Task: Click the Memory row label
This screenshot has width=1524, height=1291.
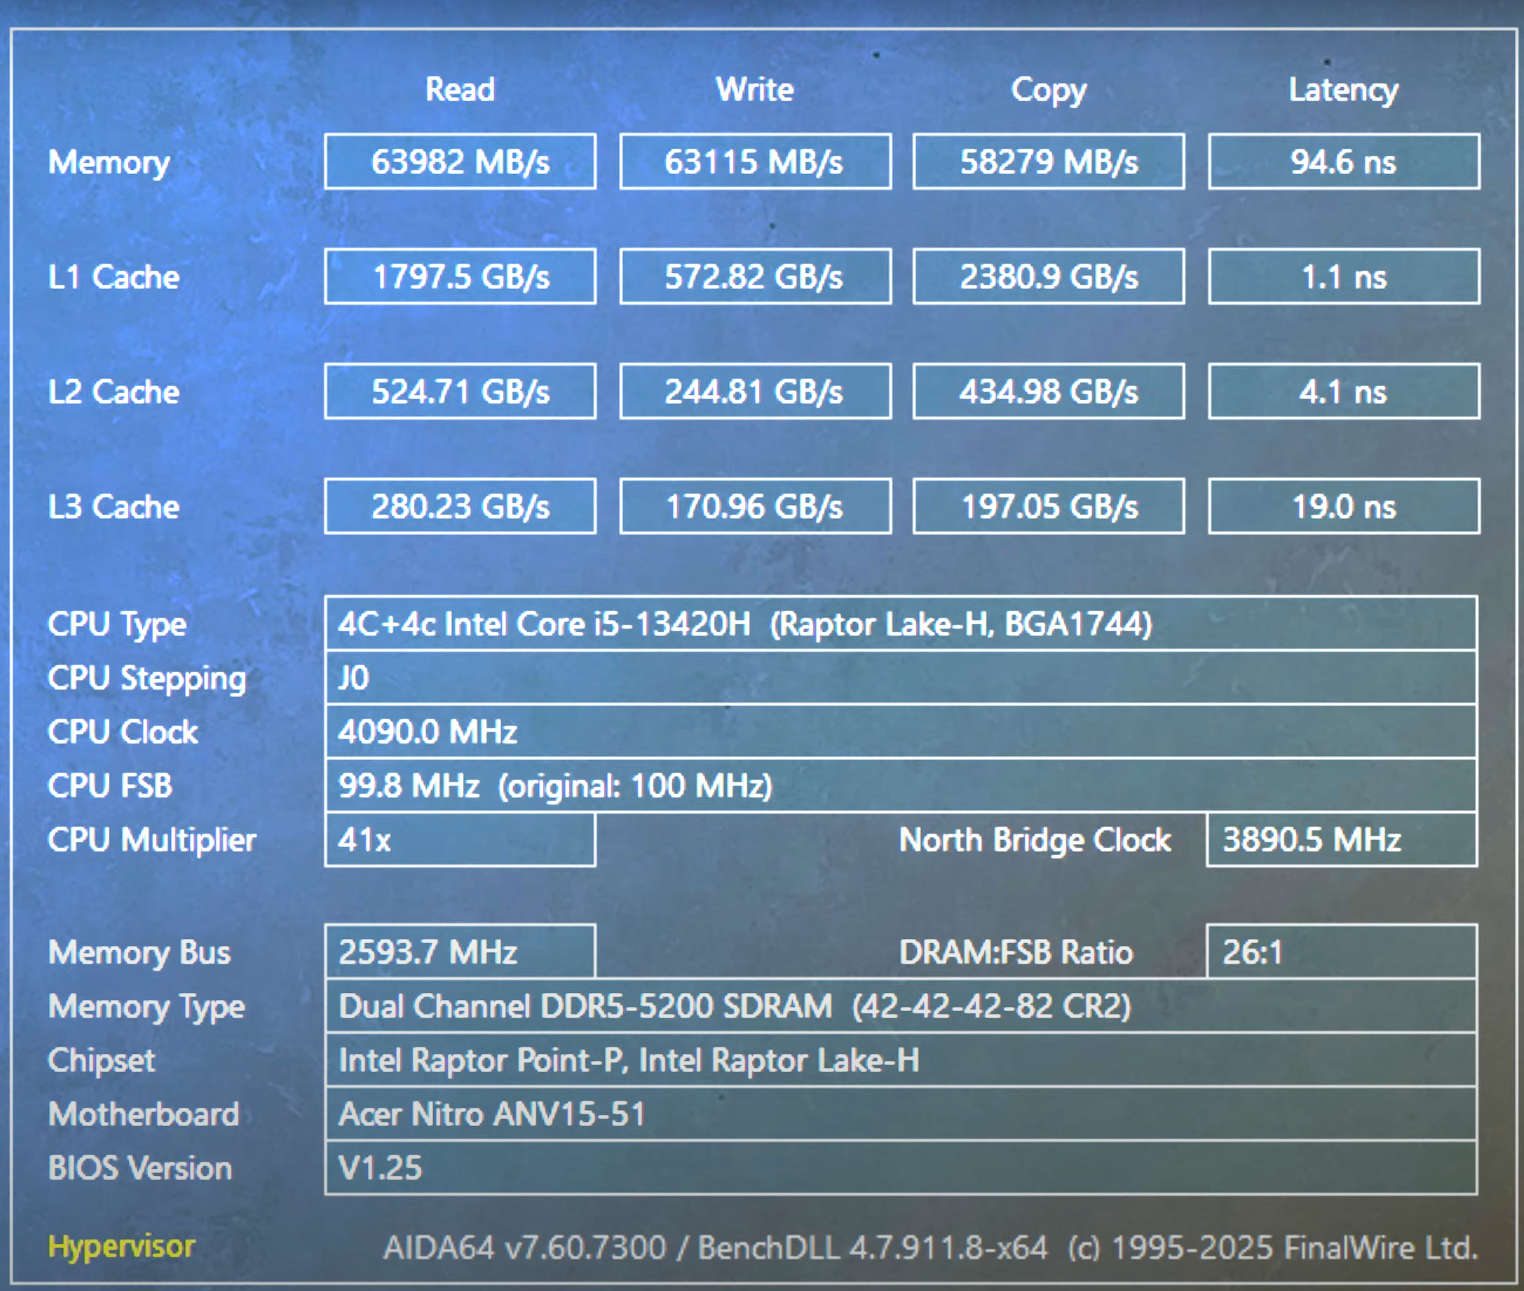Action: pos(109,164)
